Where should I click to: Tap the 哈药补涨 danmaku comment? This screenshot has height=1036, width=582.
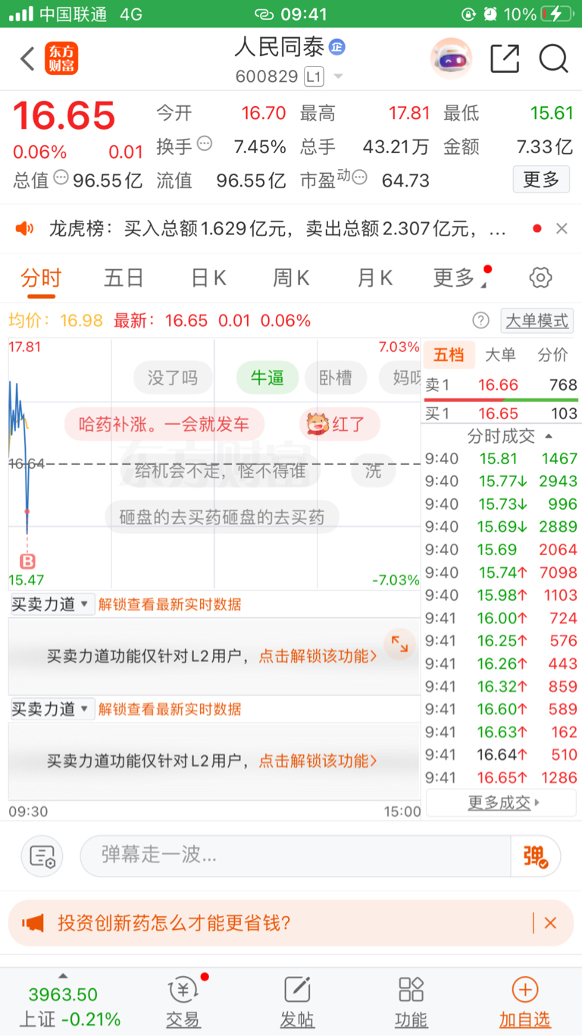click(164, 424)
